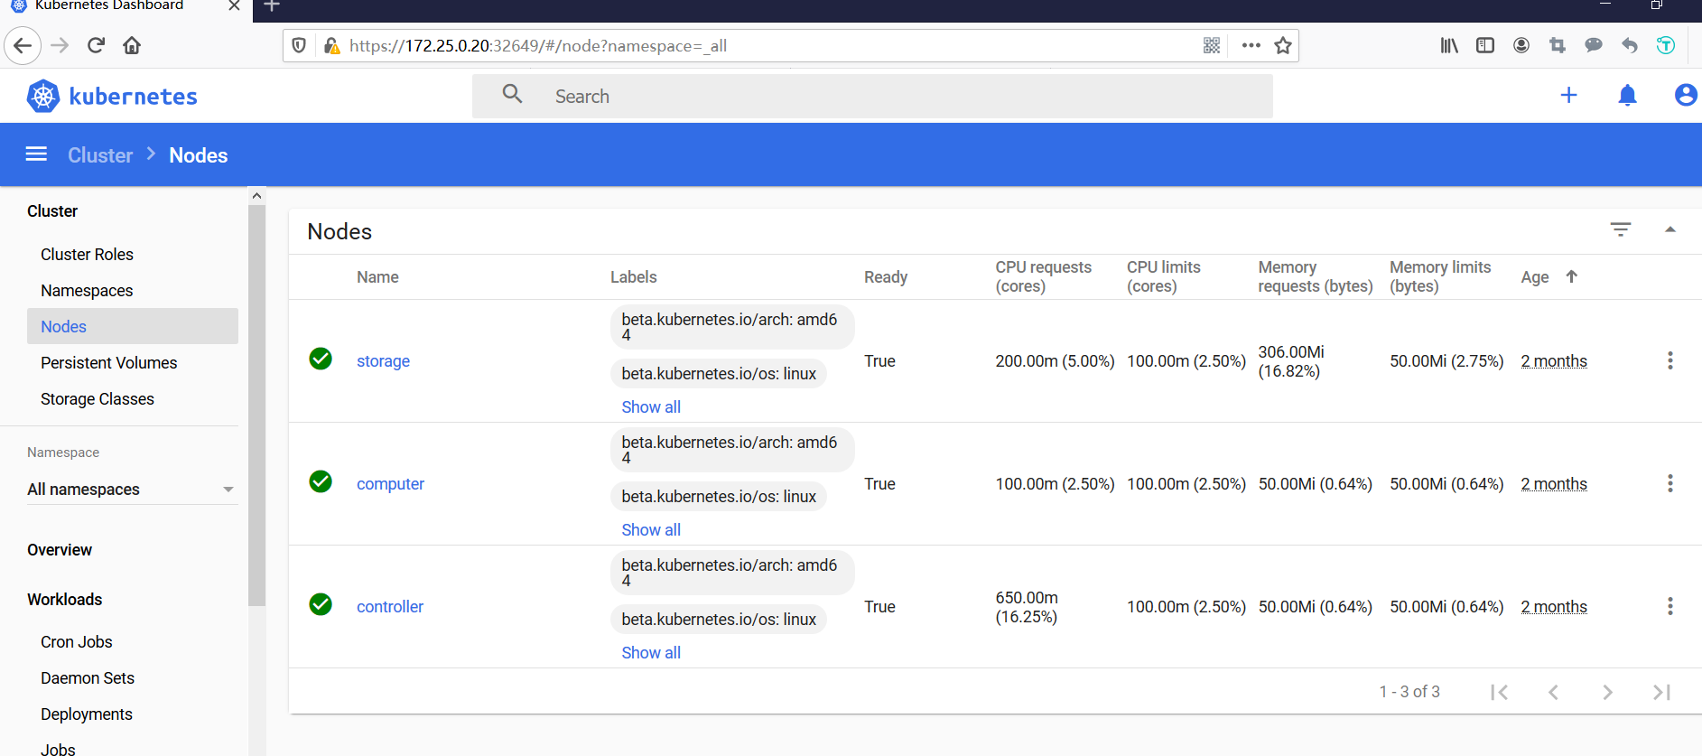Viewport: 1702px width, 756px height.
Task: Open the All namespaces dropdown
Action: [x=132, y=489]
